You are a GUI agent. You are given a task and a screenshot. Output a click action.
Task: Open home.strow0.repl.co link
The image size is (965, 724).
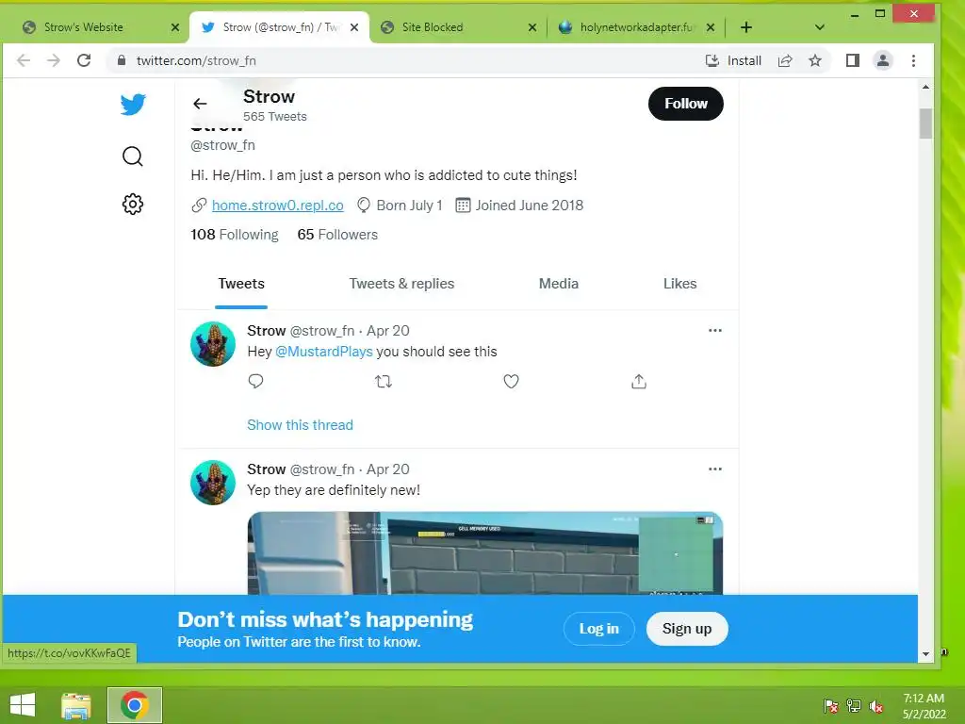pos(278,206)
